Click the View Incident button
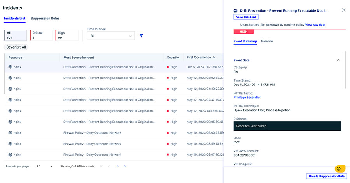This screenshot has width=350, height=183. click(x=246, y=17)
